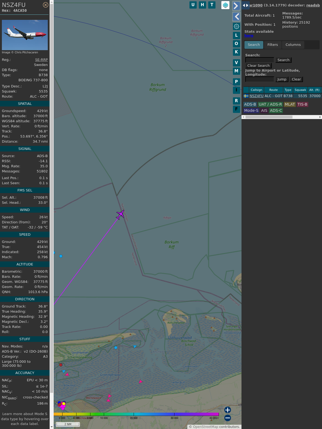
Task: Expand sidebar with right chevron arrow
Action: pos(236,6)
